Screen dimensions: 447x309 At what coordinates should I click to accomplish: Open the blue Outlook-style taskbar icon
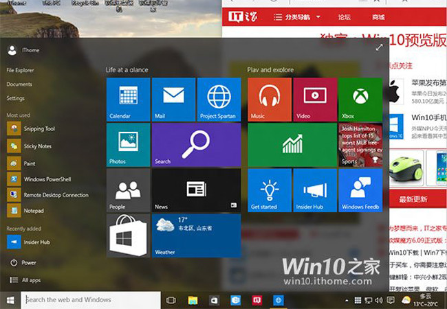pos(235,300)
